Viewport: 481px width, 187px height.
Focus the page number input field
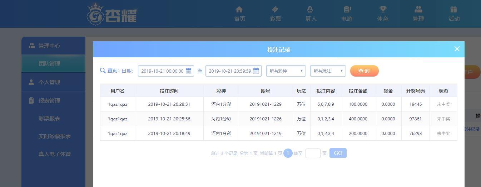(x=313, y=153)
